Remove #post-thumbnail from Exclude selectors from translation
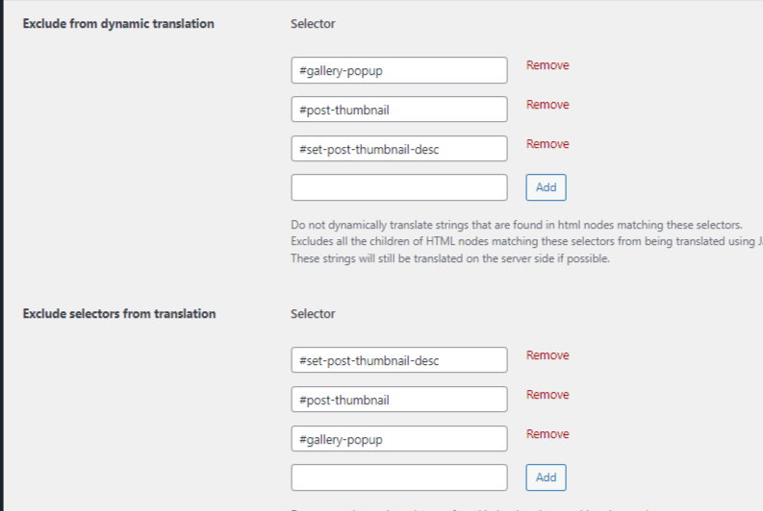This screenshot has height=511, width=763. (x=547, y=395)
